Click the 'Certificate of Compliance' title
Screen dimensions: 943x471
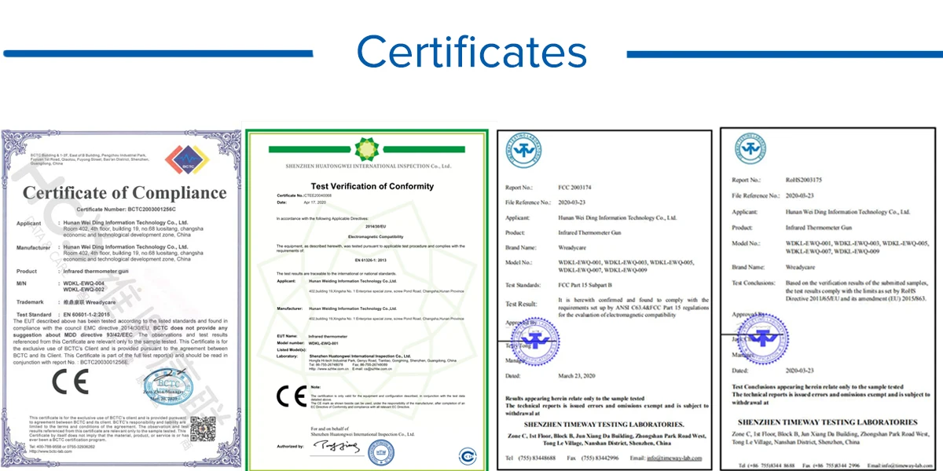pyautogui.click(x=124, y=193)
